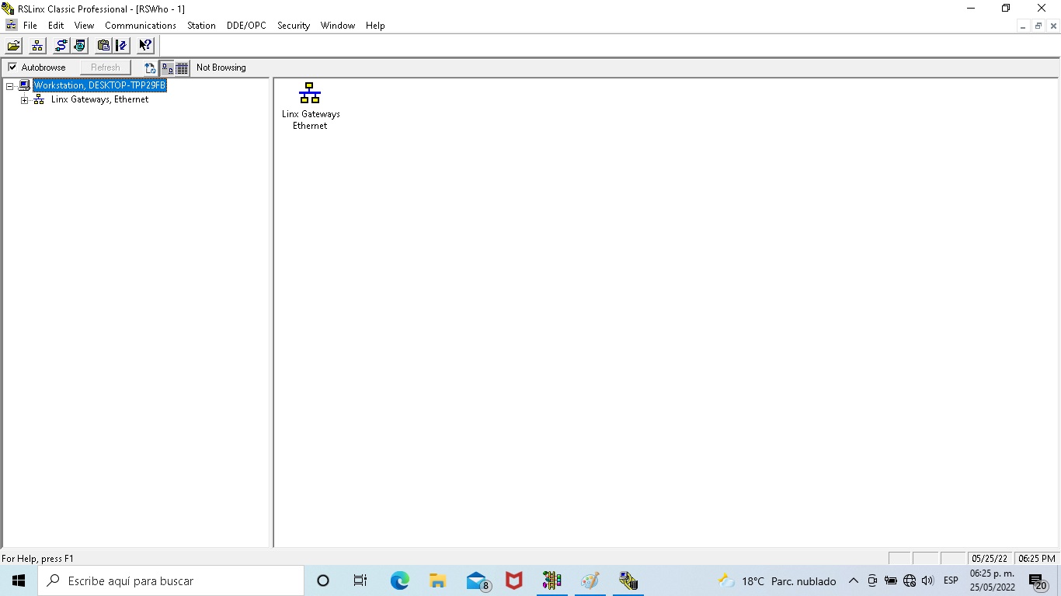Click the For Help, press F1 text
Image resolution: width=1061 pixels, height=596 pixels.
(37, 559)
